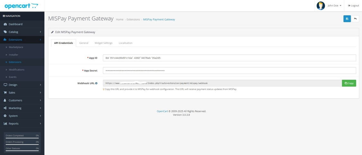The width and height of the screenshot is (362, 155).
Task: Click the green Copy button
Action: (x=349, y=83)
